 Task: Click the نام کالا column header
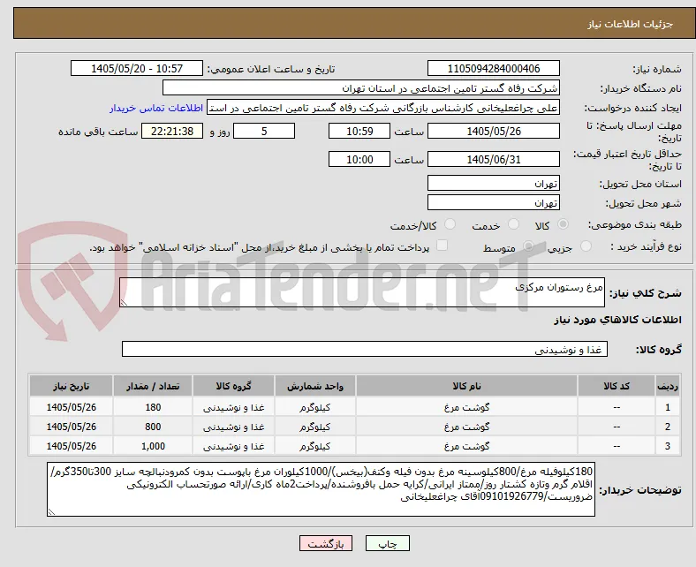466,386
